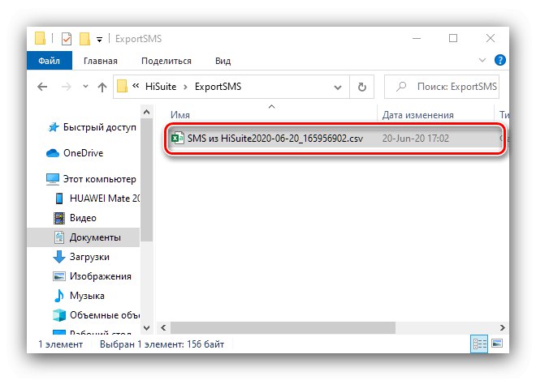
Task: Open HUAWEI Mate 20 device
Action: click(105, 199)
